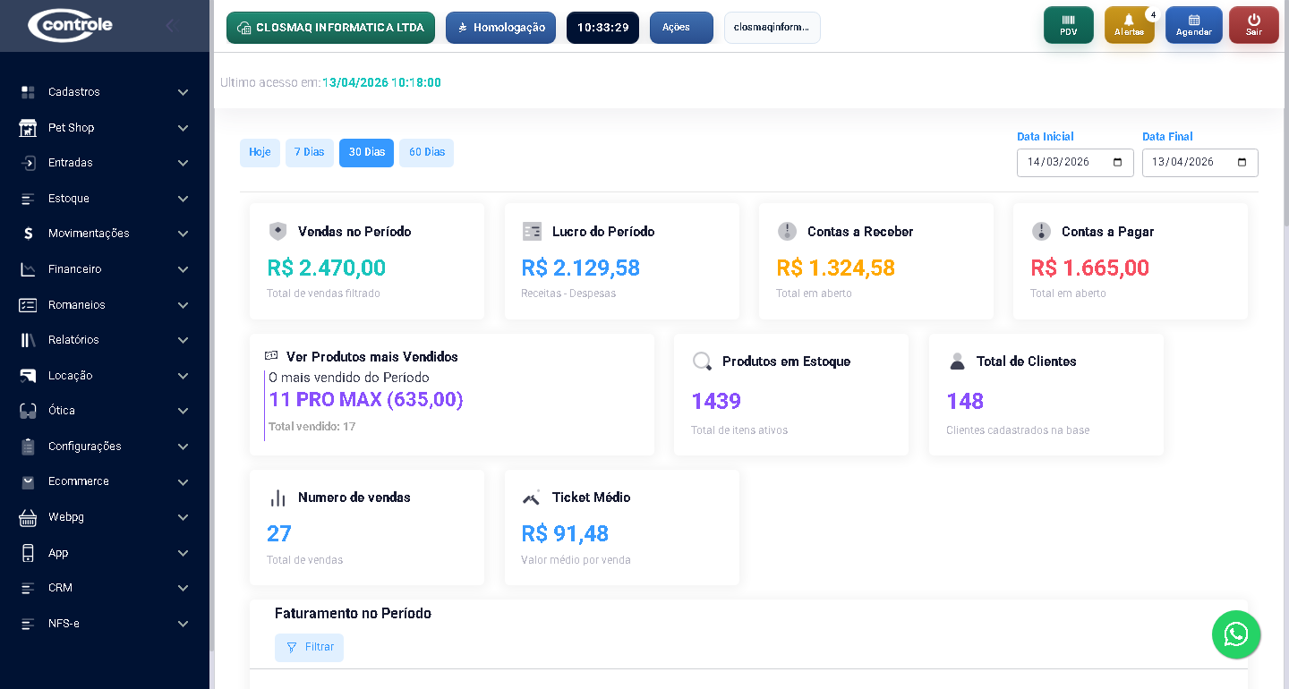
Task: Select the Hoje period filter
Action: click(260, 153)
